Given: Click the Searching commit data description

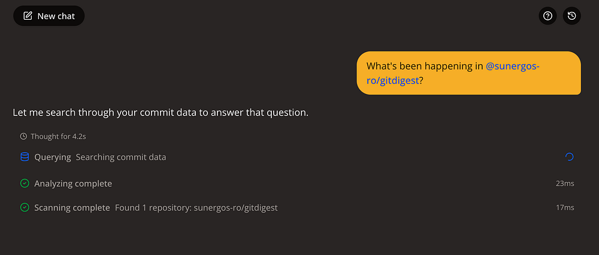Looking at the screenshot, I should point(121,157).
